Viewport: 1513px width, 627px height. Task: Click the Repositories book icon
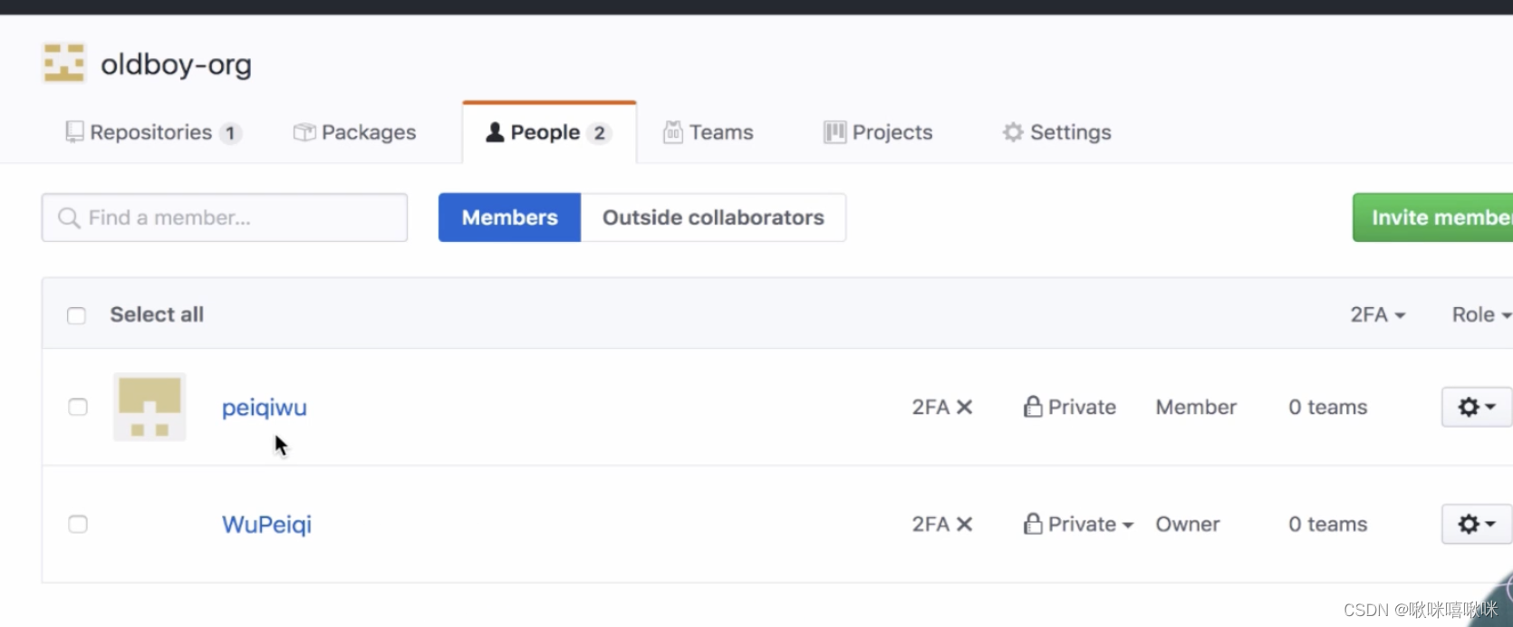[74, 132]
